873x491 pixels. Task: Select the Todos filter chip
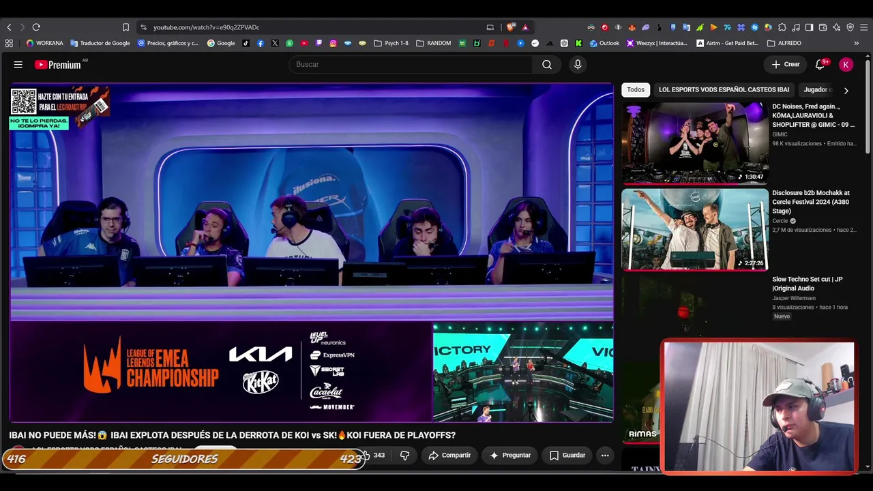point(636,89)
